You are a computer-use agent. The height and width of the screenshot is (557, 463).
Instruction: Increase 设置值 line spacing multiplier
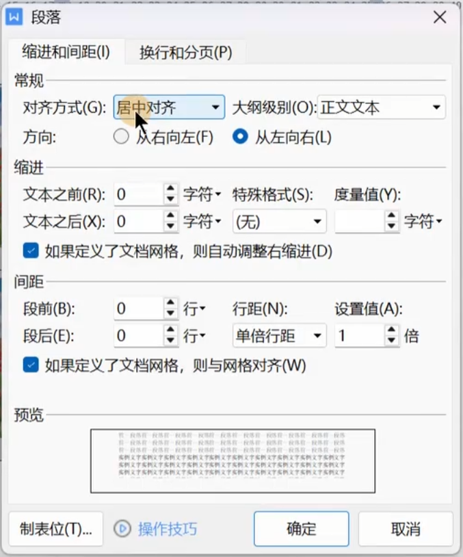point(392,330)
